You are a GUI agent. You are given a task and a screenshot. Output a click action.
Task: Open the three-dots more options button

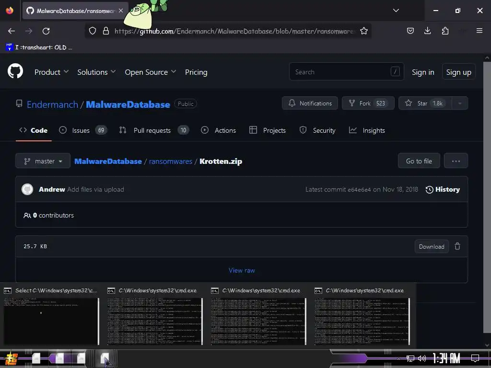(456, 161)
